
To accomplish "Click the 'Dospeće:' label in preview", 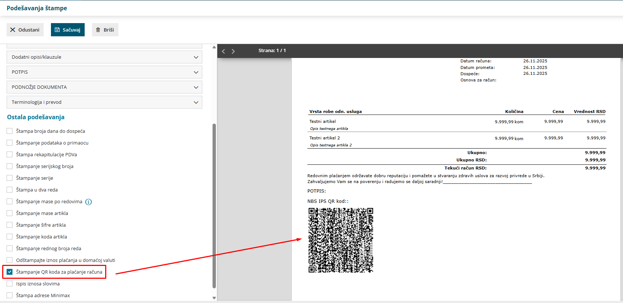I will [x=470, y=74].
